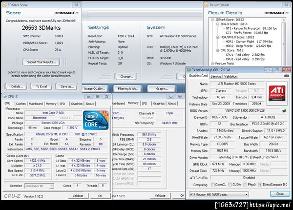Open the About tab in the rear CPU-Z window
293x210 pixels.
coord(172,104)
